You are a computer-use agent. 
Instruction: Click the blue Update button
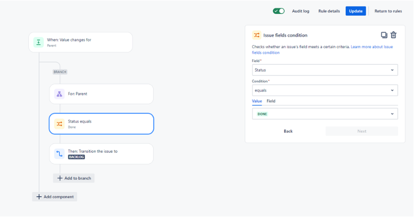(x=356, y=11)
